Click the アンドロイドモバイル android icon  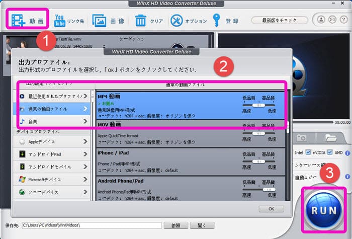22,167
